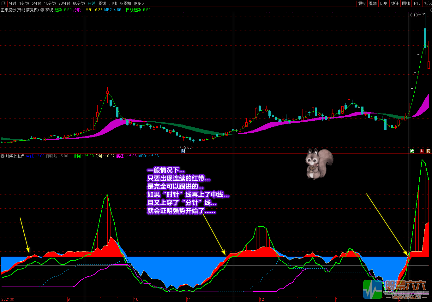Click the red 涨 signal icon

pos(422,151)
